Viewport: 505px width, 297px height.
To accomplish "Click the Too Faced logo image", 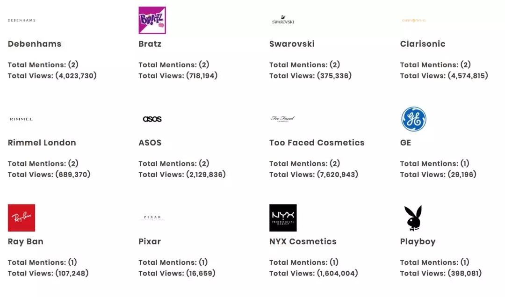I will 283,119.
